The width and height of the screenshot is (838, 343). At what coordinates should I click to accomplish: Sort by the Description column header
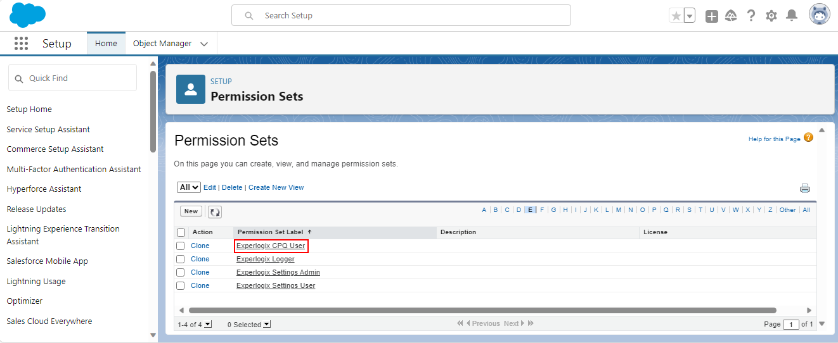(x=458, y=232)
